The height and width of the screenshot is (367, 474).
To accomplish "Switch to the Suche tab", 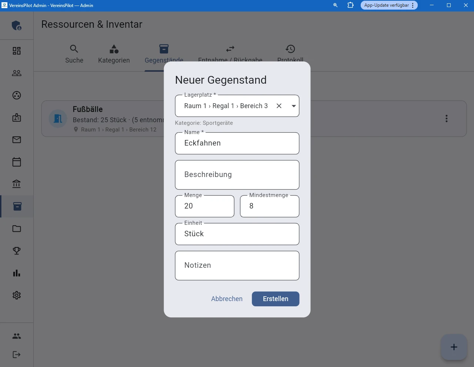I will click(x=74, y=54).
